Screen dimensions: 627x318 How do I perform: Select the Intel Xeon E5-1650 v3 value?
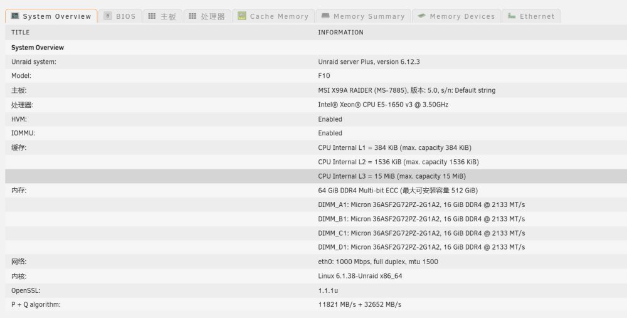point(383,105)
